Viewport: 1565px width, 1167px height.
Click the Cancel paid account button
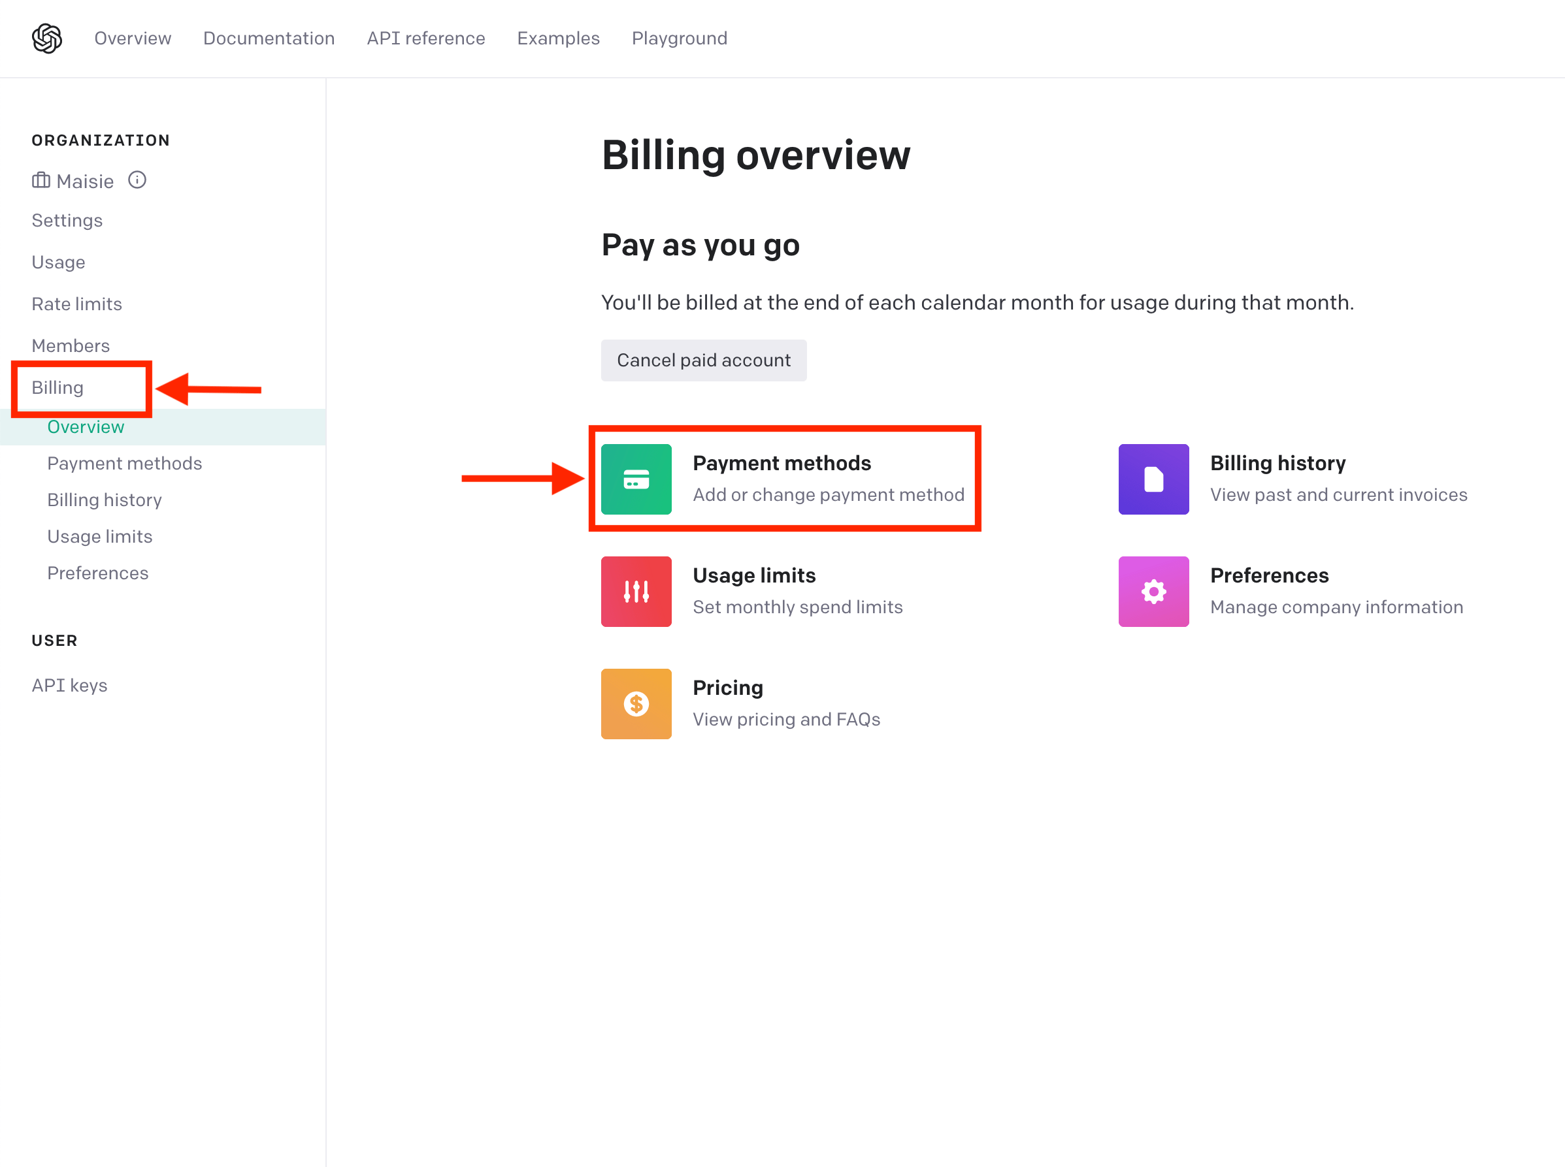click(703, 360)
